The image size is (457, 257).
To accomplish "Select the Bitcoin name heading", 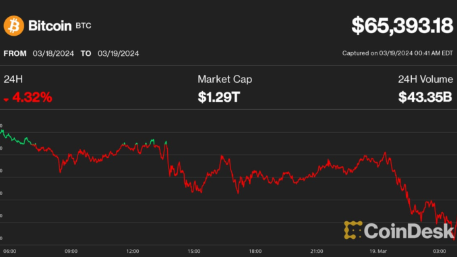I will (x=50, y=26).
